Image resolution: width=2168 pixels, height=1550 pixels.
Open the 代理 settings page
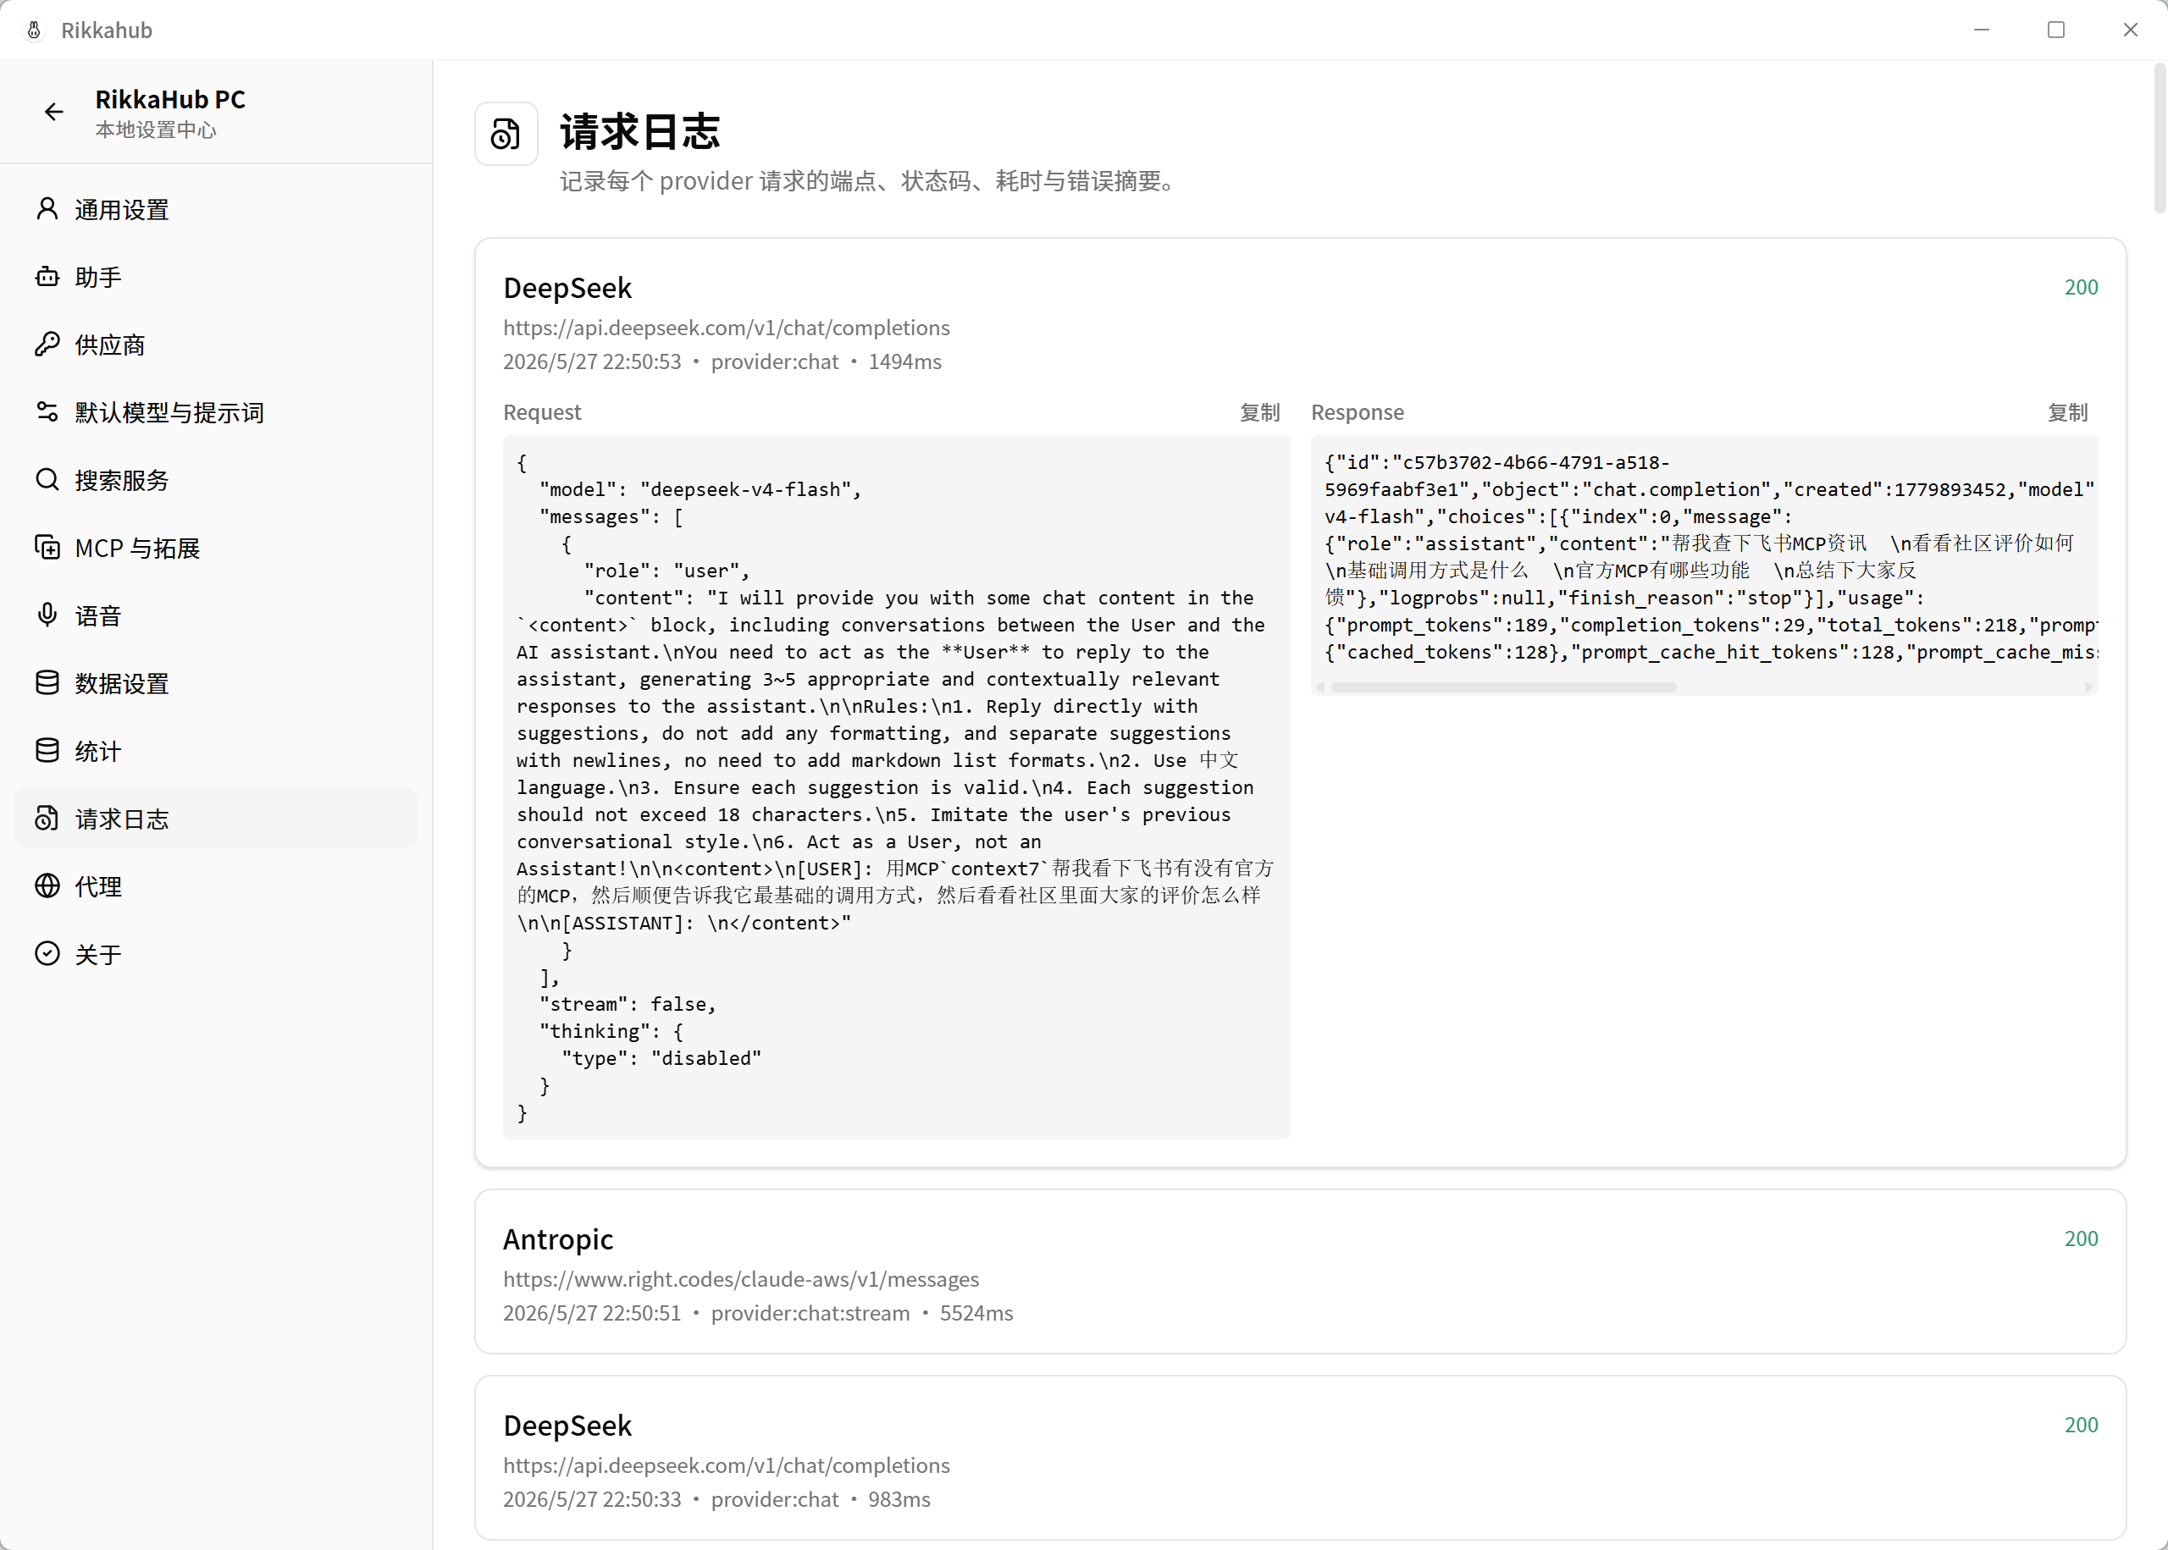[216, 886]
